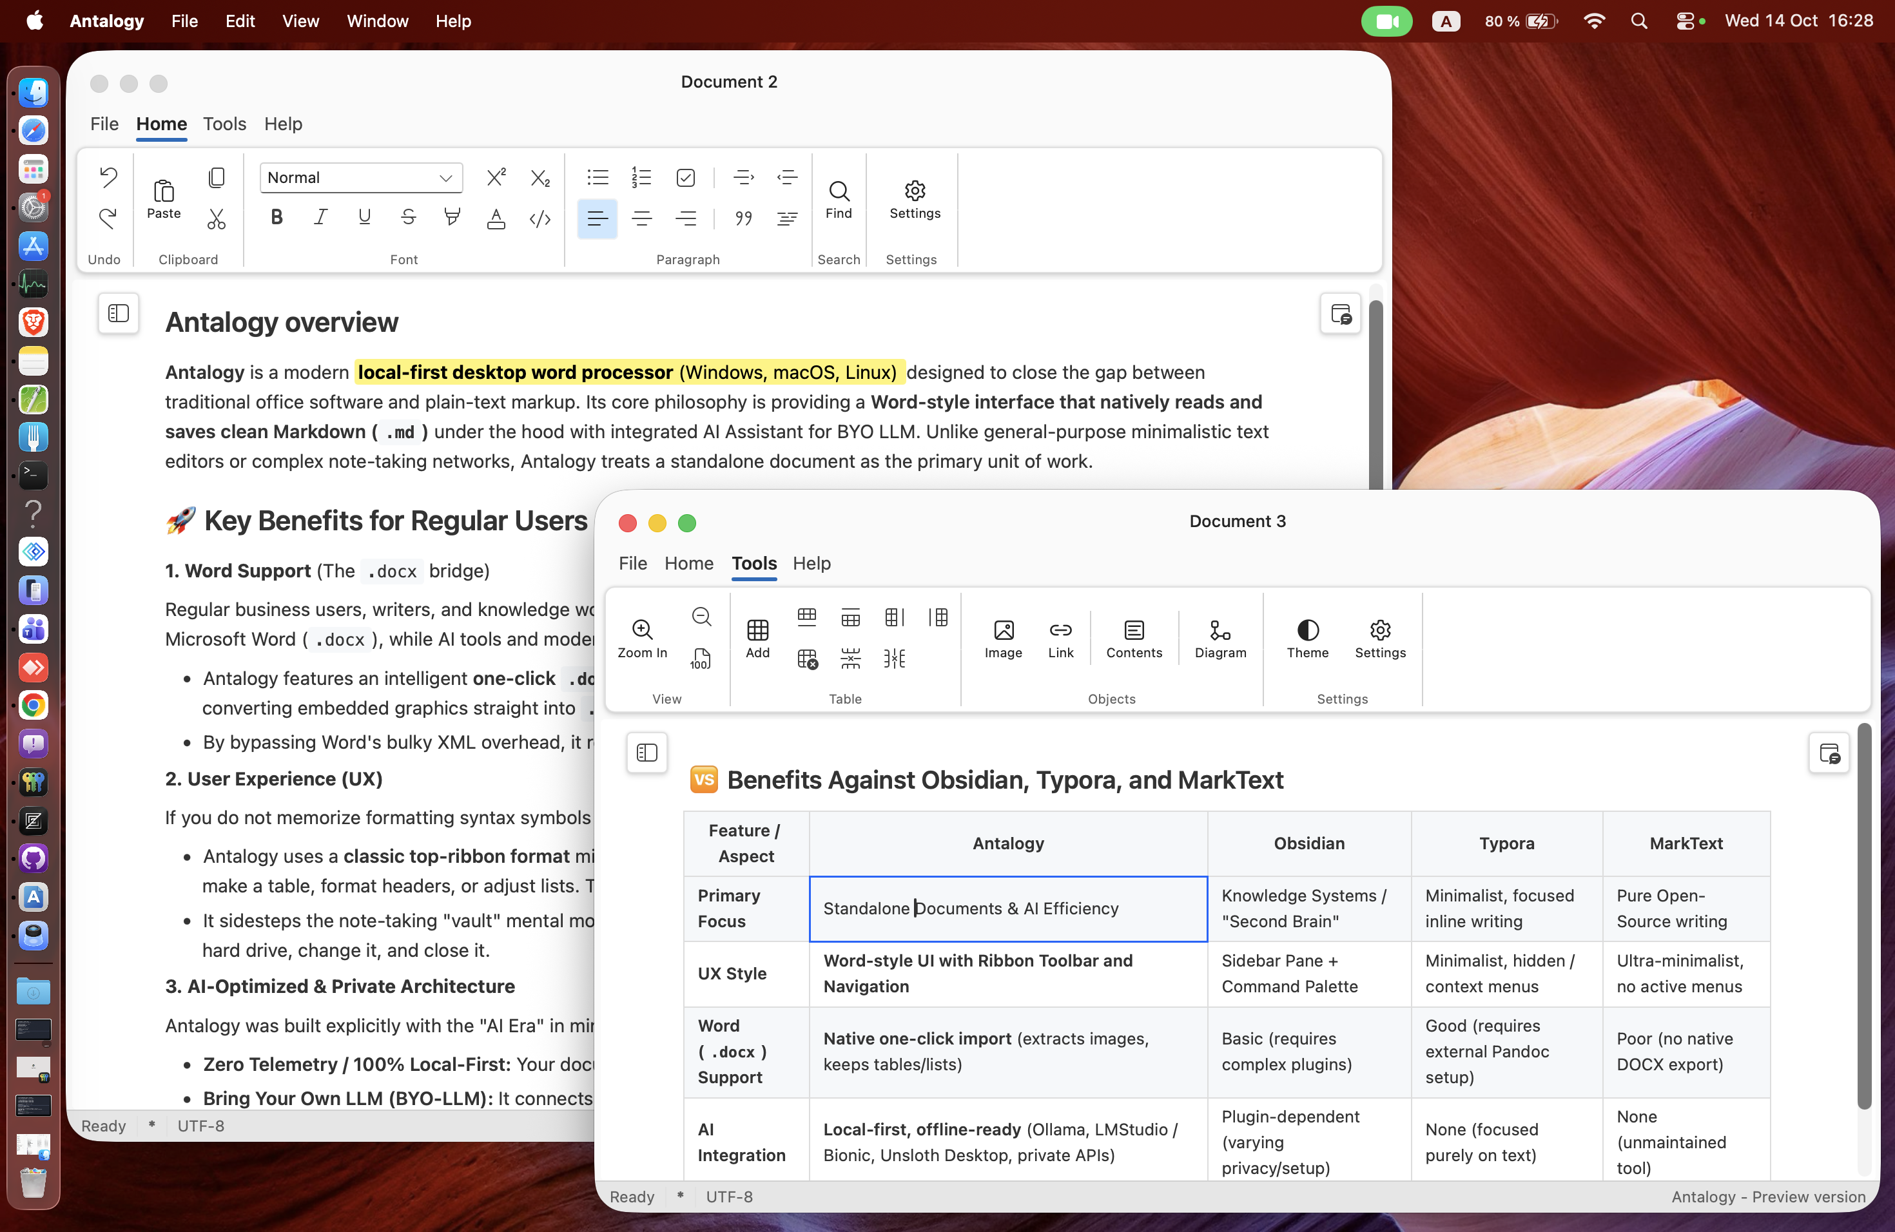Toggle Underline in Font group
Viewport: 1895px width, 1232px height.
(x=365, y=217)
